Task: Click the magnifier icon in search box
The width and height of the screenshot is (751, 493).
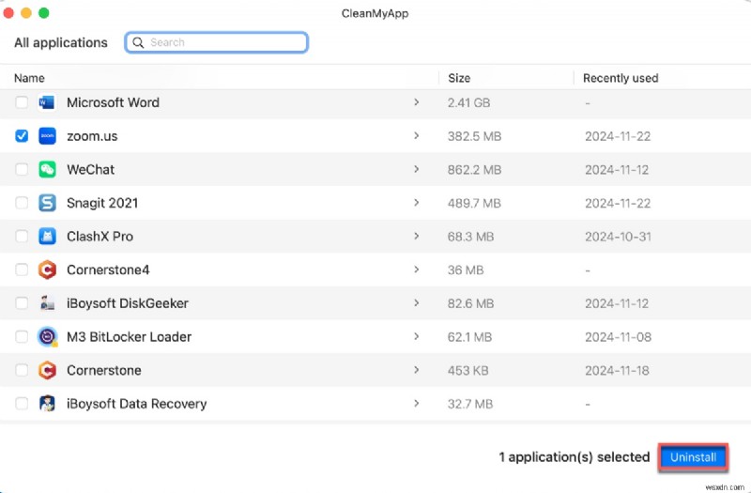Action: [138, 42]
